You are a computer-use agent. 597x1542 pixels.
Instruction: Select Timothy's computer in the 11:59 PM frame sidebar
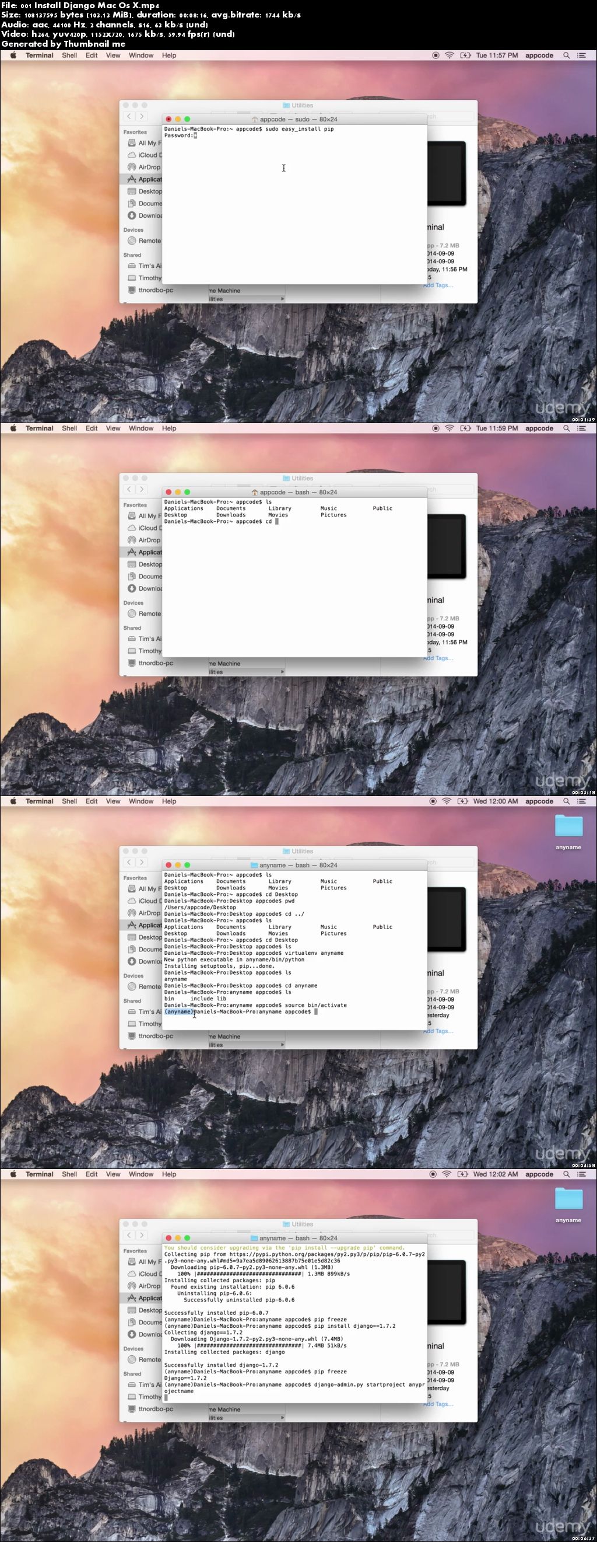coord(144,651)
